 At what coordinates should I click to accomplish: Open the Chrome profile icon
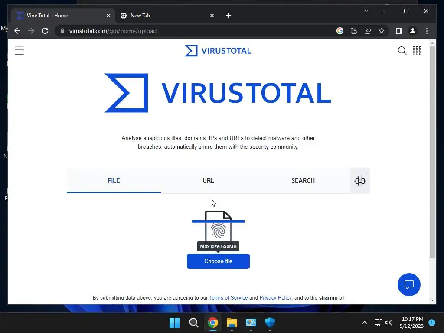click(x=413, y=31)
